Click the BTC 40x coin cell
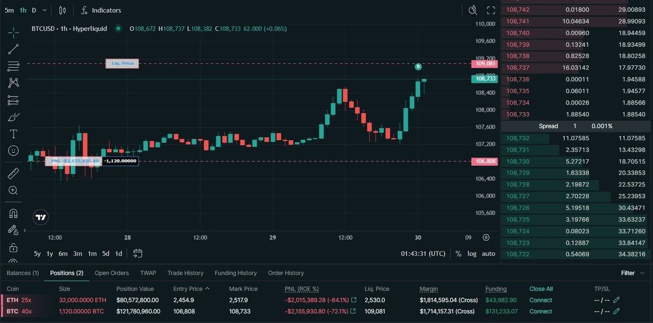The image size is (653, 323). point(19,312)
